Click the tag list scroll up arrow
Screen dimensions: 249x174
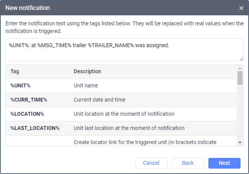point(240,68)
